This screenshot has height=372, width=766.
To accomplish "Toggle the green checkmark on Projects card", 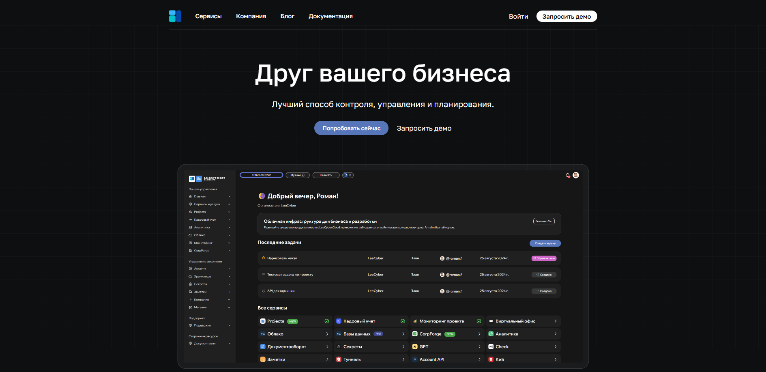I will 327,321.
